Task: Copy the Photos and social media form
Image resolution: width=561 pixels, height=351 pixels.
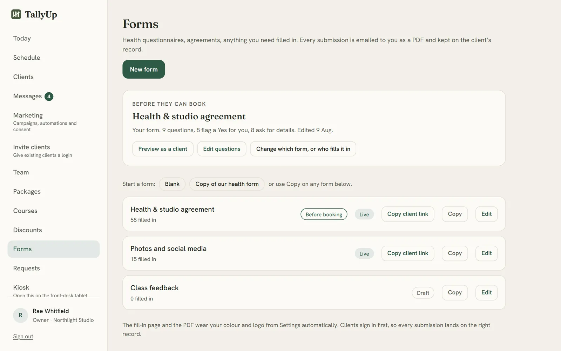Action: pyautogui.click(x=455, y=253)
